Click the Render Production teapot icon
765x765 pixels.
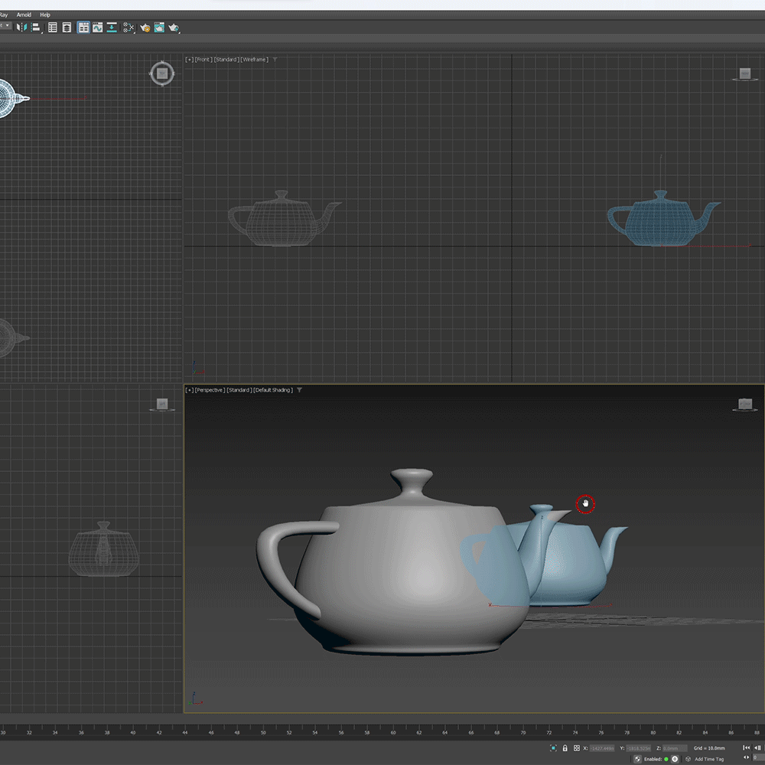(x=174, y=28)
